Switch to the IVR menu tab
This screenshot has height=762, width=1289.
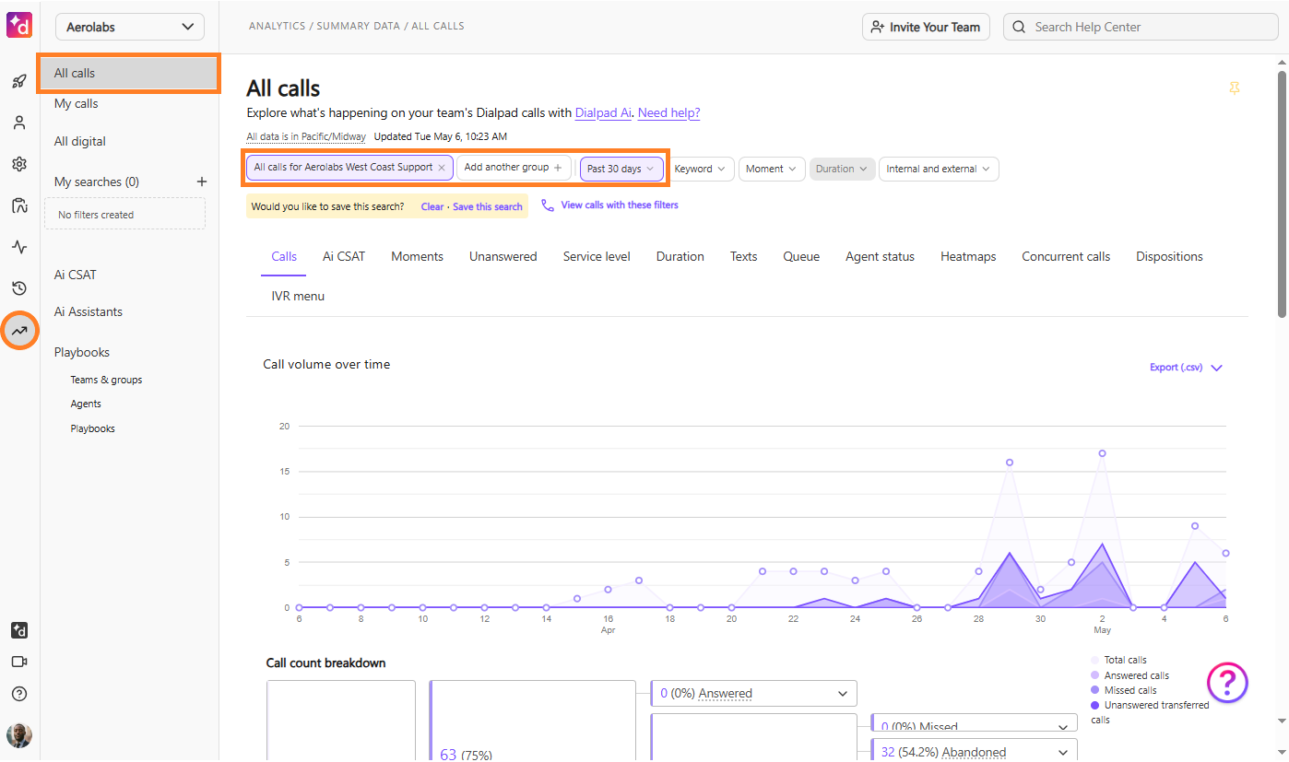tap(298, 296)
